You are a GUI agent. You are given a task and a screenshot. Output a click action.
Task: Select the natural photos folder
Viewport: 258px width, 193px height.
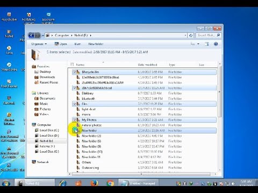click(x=91, y=125)
